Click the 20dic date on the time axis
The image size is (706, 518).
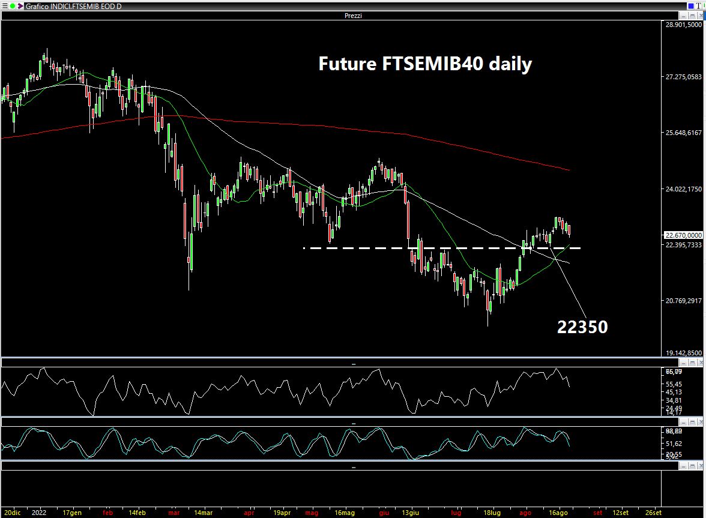click(12, 513)
